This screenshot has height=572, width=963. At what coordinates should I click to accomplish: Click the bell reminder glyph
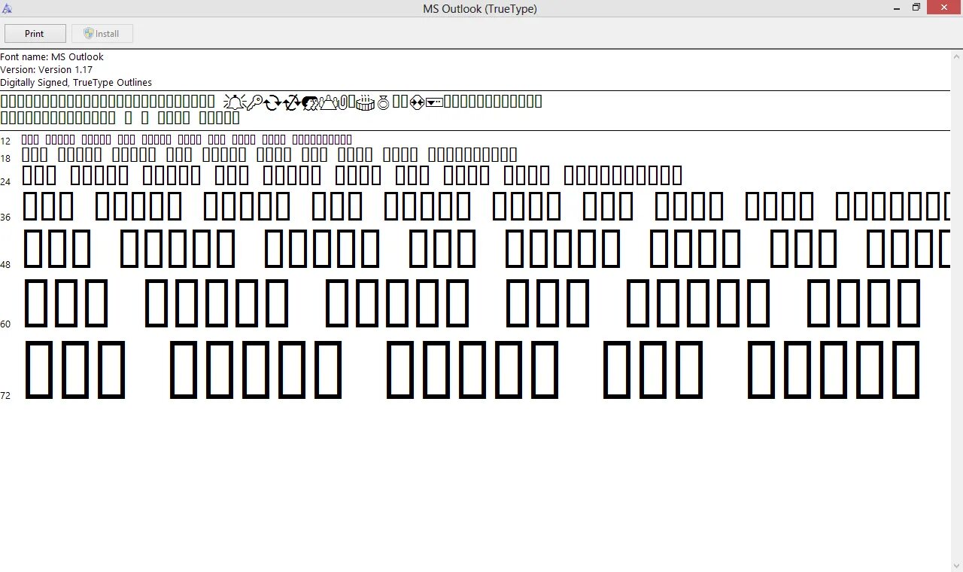point(235,102)
